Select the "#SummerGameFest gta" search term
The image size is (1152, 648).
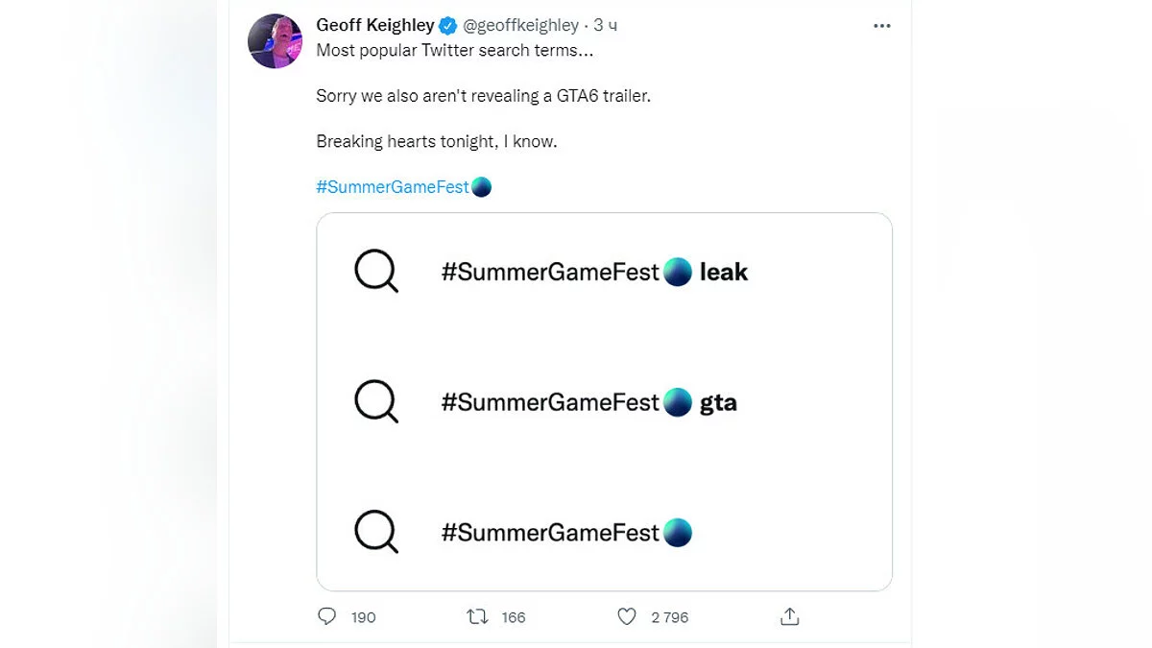588,401
